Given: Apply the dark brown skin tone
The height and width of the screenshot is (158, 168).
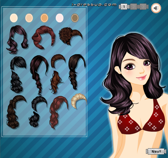Looking at the screenshot, I should (x=75, y=18).
